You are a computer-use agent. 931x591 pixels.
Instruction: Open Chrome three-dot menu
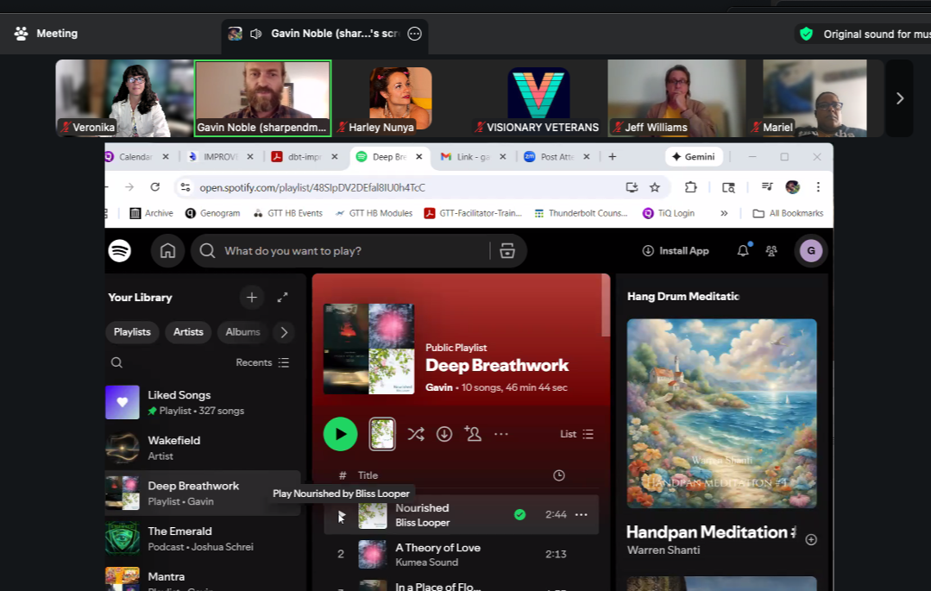[818, 187]
